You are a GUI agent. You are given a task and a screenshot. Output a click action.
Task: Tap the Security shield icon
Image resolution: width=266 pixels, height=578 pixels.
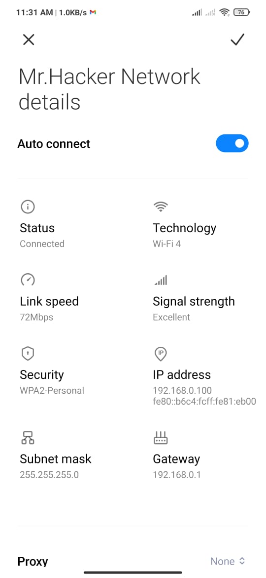pos(28,354)
